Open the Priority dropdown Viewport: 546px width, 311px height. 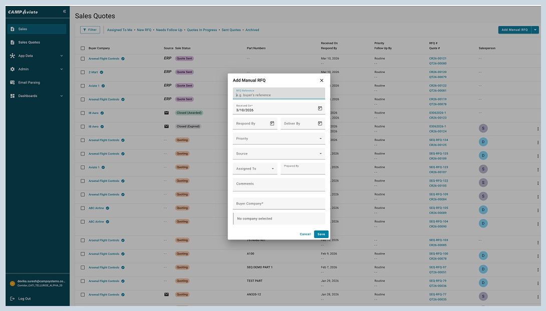[279, 138]
